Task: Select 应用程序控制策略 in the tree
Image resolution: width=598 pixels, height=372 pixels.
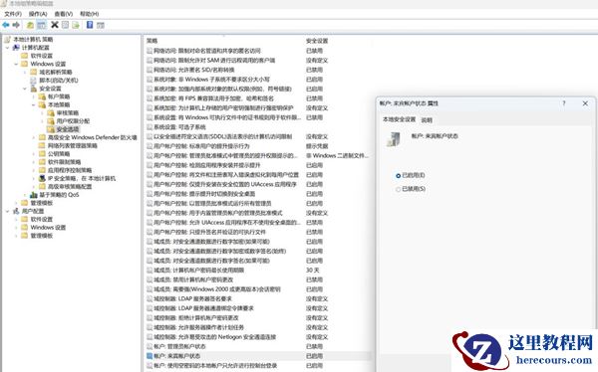Action: 70,170
